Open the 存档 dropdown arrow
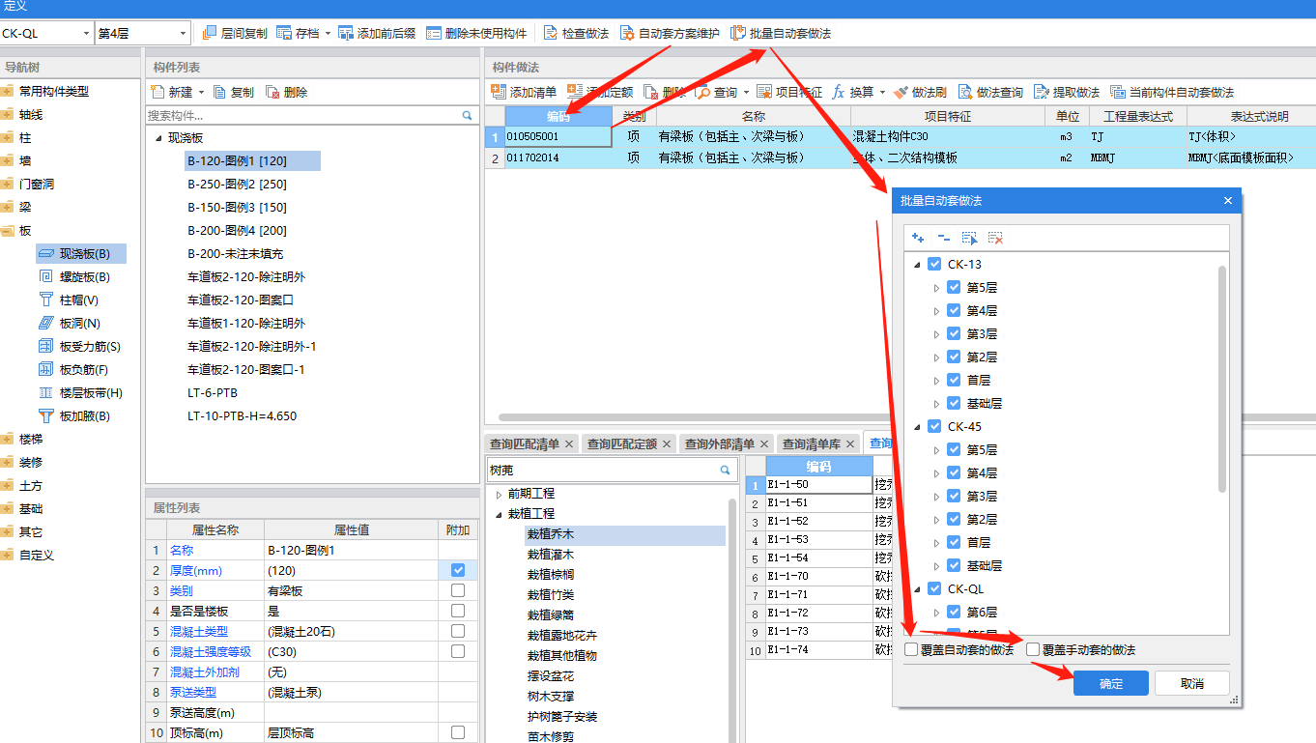The height and width of the screenshot is (743, 1316). click(328, 33)
